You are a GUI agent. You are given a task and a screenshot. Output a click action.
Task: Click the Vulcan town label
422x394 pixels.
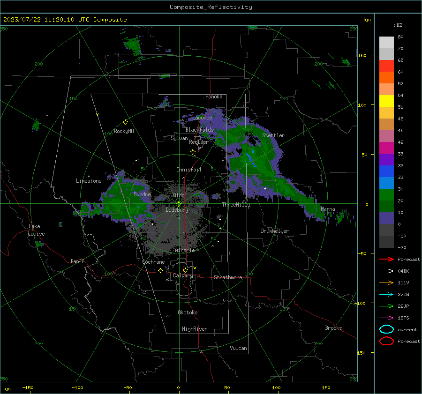coord(238,348)
